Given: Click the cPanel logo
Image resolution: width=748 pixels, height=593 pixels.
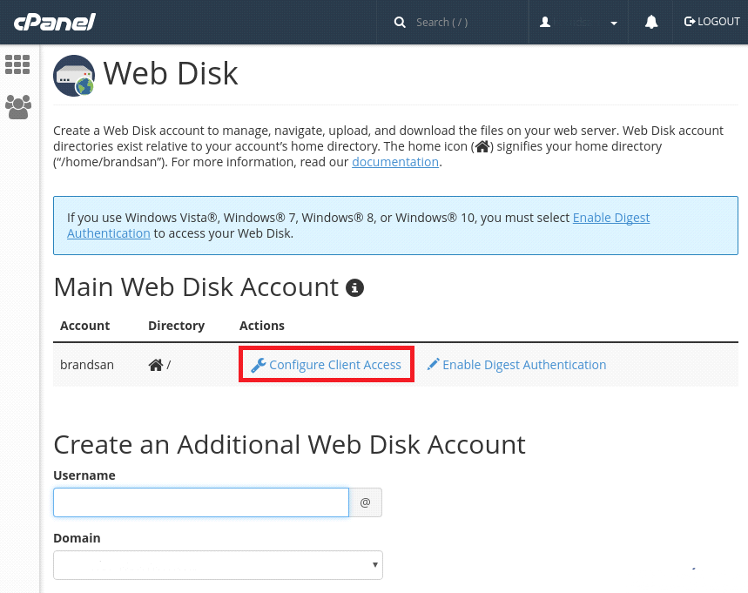Looking at the screenshot, I should 54,21.
